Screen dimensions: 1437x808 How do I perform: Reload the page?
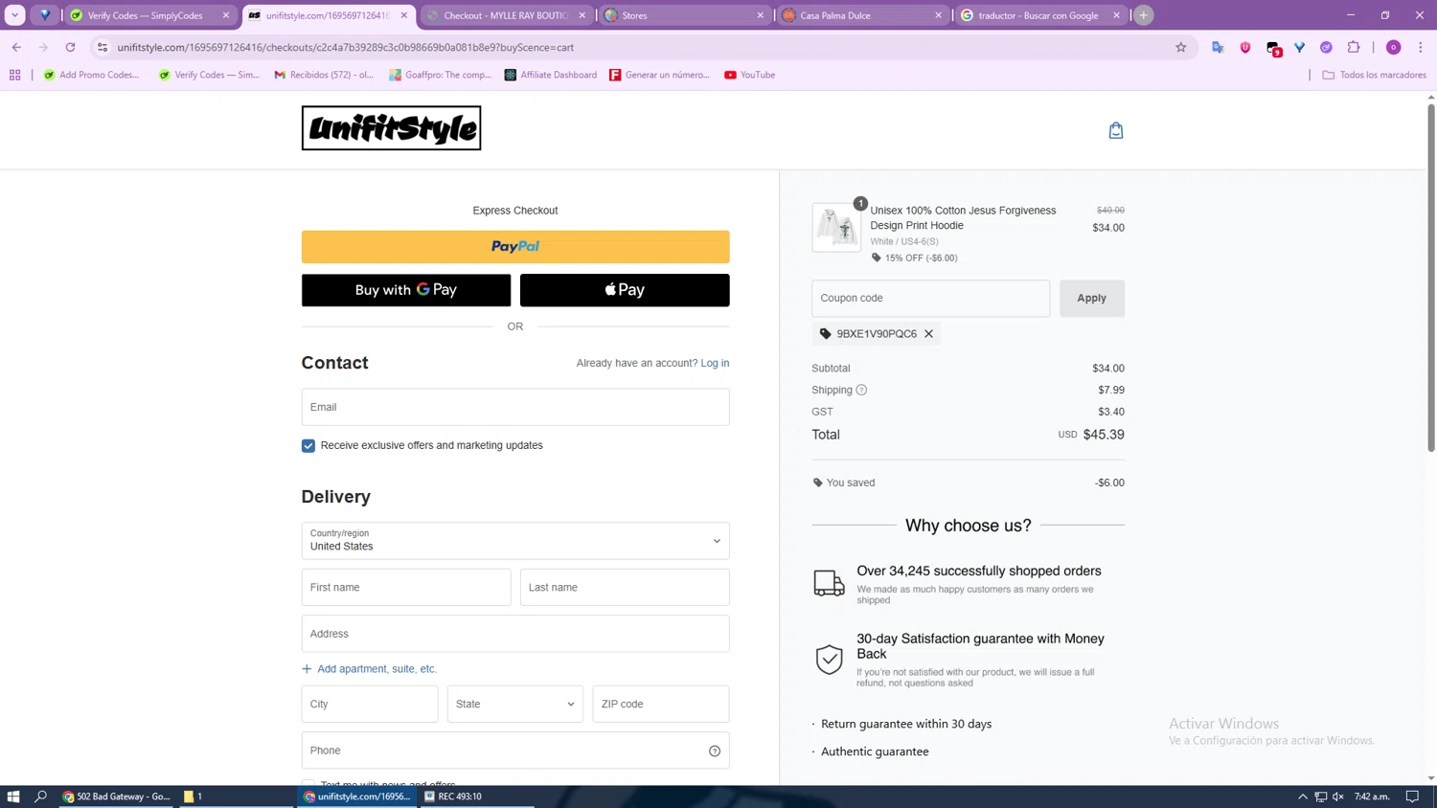tap(70, 47)
